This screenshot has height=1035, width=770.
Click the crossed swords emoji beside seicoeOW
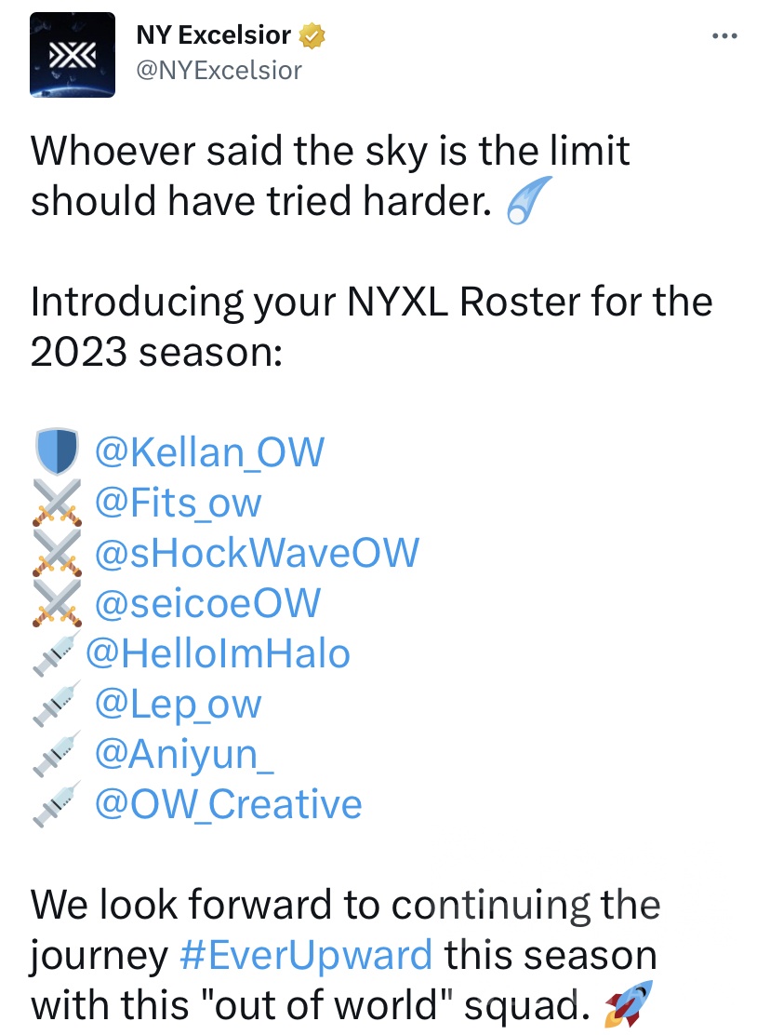coord(57,603)
